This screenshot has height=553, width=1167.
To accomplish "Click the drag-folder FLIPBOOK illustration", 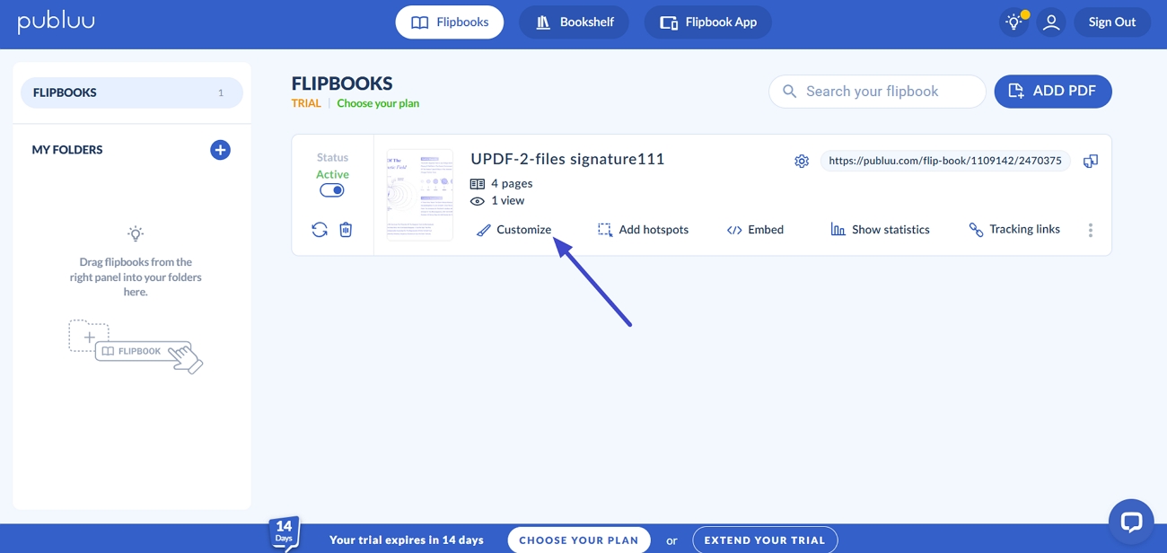I will click(x=136, y=347).
